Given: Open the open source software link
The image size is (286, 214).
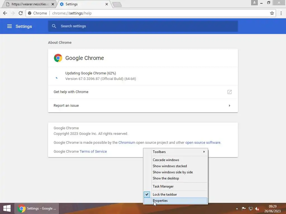Looking at the screenshot, I should point(203,142).
